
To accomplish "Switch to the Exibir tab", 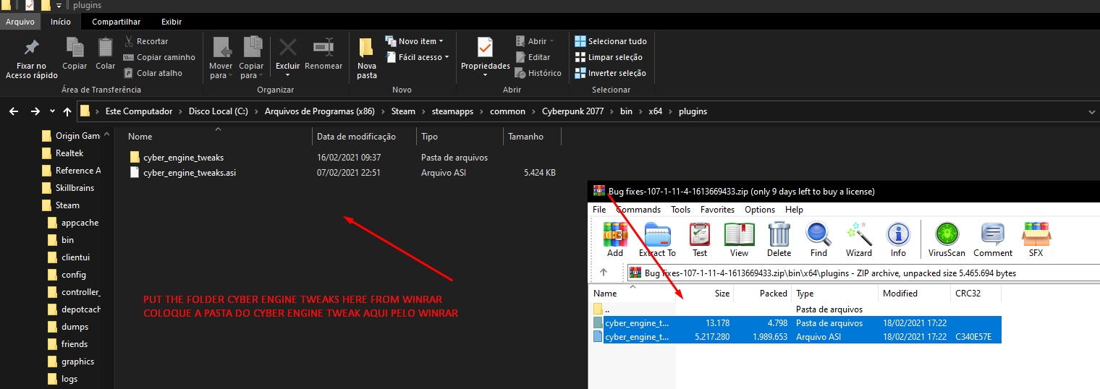I will tap(172, 22).
